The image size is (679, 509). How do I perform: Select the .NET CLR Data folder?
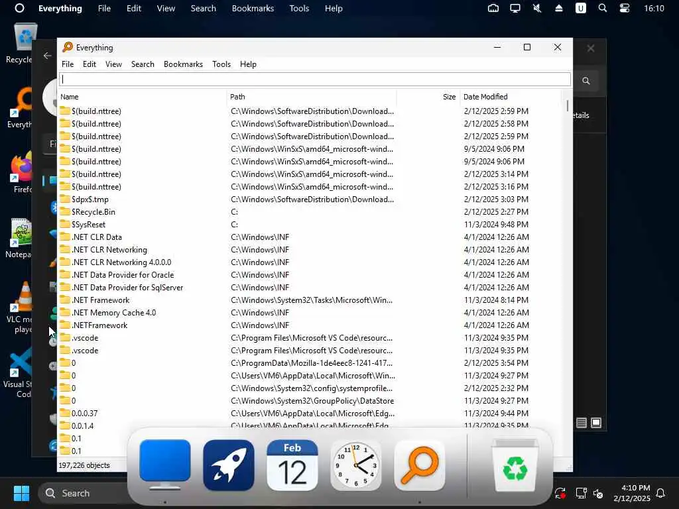(310, 237)
